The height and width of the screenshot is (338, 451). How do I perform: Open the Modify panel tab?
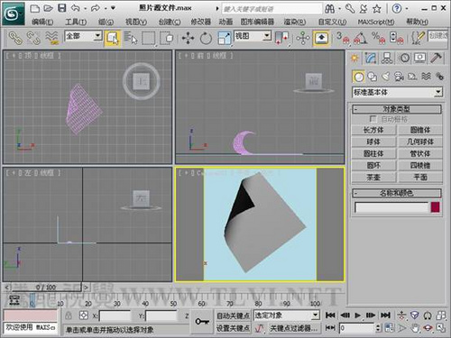click(x=371, y=58)
